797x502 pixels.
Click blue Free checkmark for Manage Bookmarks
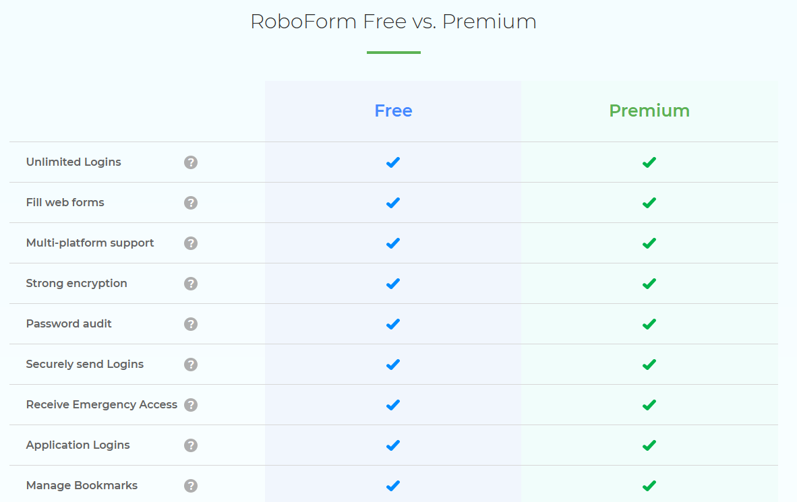point(393,486)
